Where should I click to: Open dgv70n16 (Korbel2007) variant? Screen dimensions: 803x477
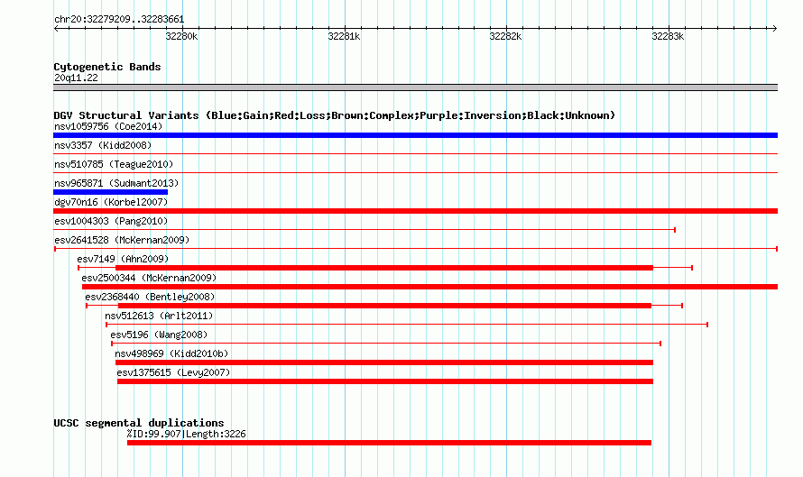(x=111, y=202)
